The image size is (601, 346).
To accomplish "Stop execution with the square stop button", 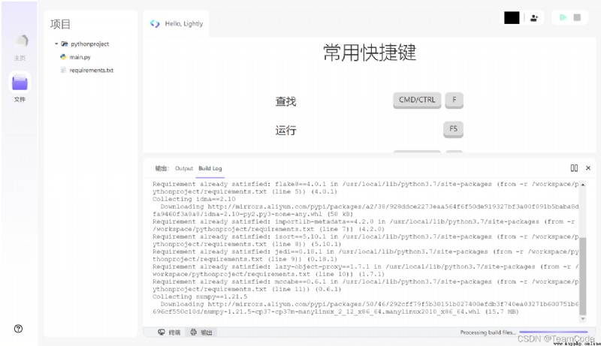I will click(x=577, y=17).
